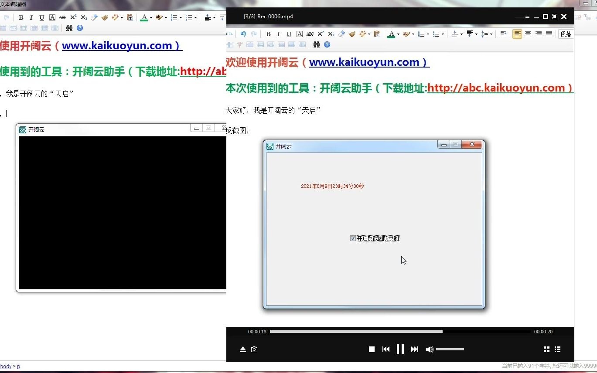Apply superscript in the left text editor toolbar

73,18
